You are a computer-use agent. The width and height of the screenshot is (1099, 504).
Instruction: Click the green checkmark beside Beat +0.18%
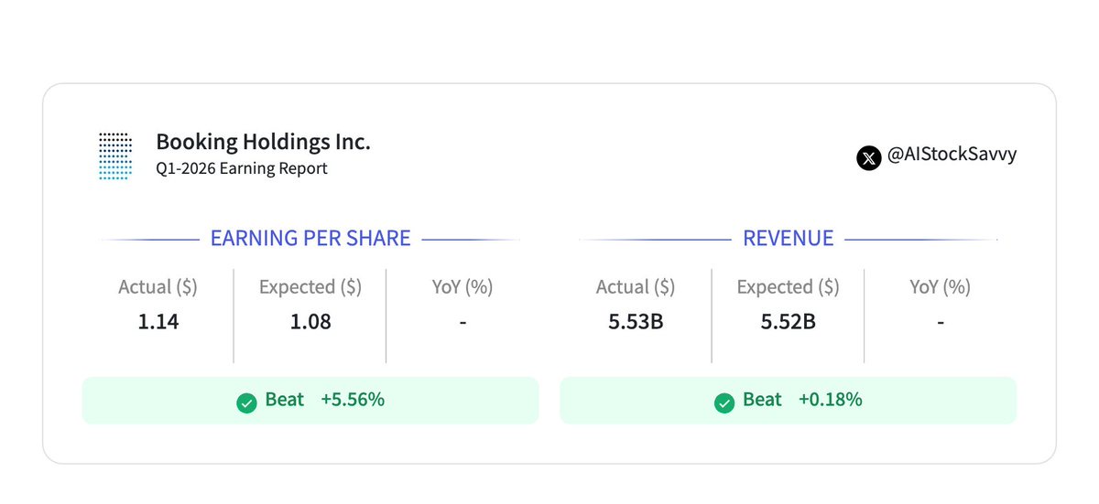724,402
